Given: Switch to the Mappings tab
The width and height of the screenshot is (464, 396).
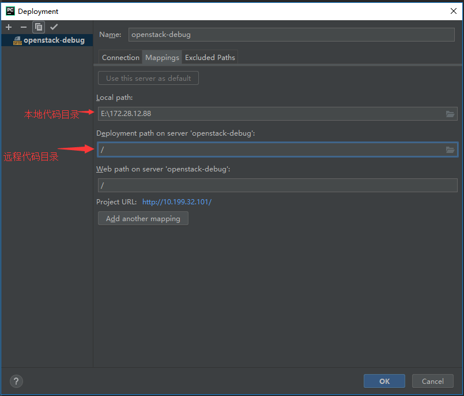Looking at the screenshot, I should [162, 58].
